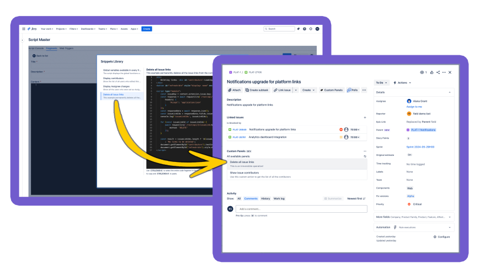480x273 pixels.
Task: Open linked issue PLAT-26761
Action: coord(239,138)
